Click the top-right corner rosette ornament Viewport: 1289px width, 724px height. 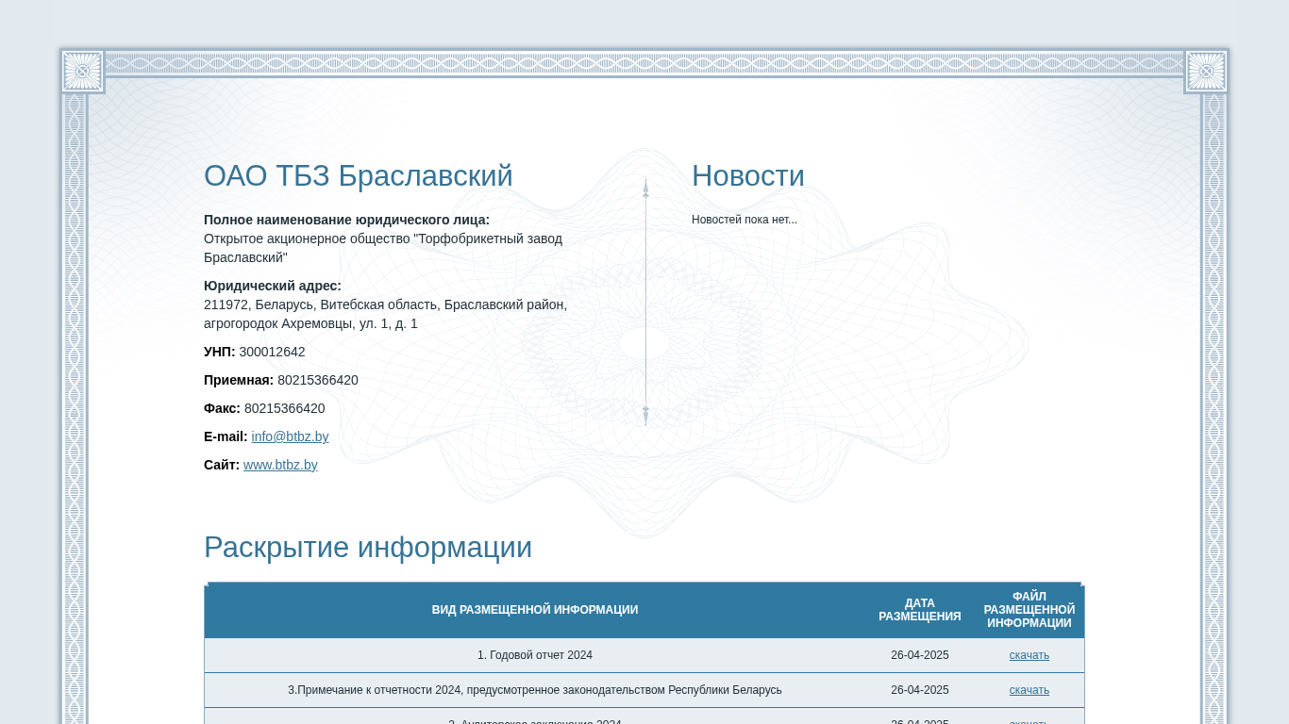click(x=1206, y=72)
